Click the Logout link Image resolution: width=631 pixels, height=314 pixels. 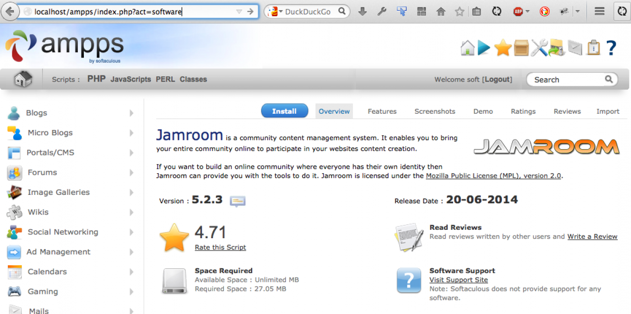tap(497, 79)
